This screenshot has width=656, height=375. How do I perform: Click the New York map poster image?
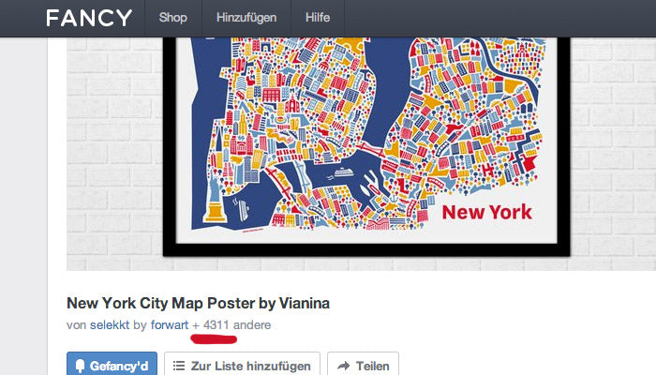(x=366, y=146)
